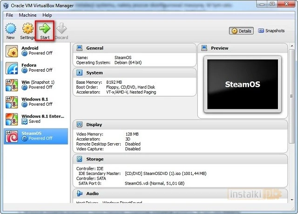Click Windows 8.1 Enterprise Saved state icon
Viewport: 298px width, 214px height.
(24, 121)
